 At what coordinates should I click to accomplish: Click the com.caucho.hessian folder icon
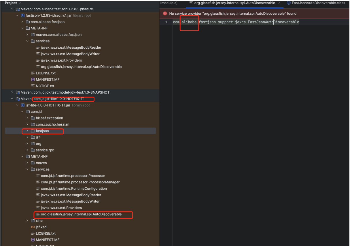pos(33,124)
